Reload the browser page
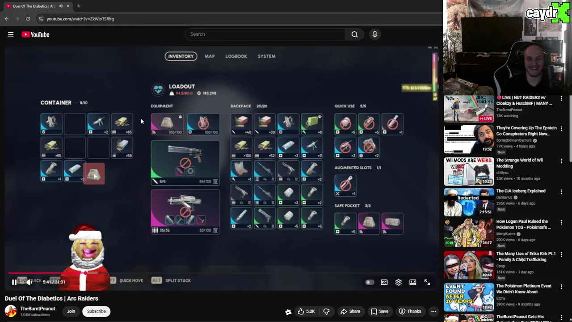The width and height of the screenshot is (572, 322). click(28, 19)
